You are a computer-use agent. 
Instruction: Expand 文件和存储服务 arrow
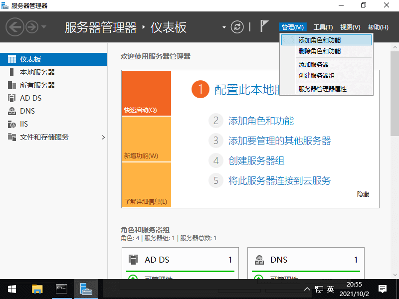tap(103, 138)
